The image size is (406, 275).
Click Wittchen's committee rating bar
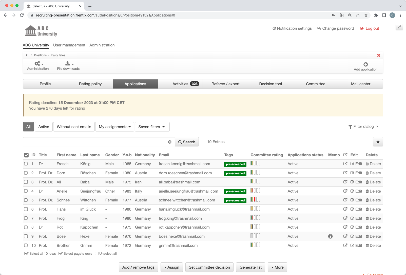pos(255,200)
